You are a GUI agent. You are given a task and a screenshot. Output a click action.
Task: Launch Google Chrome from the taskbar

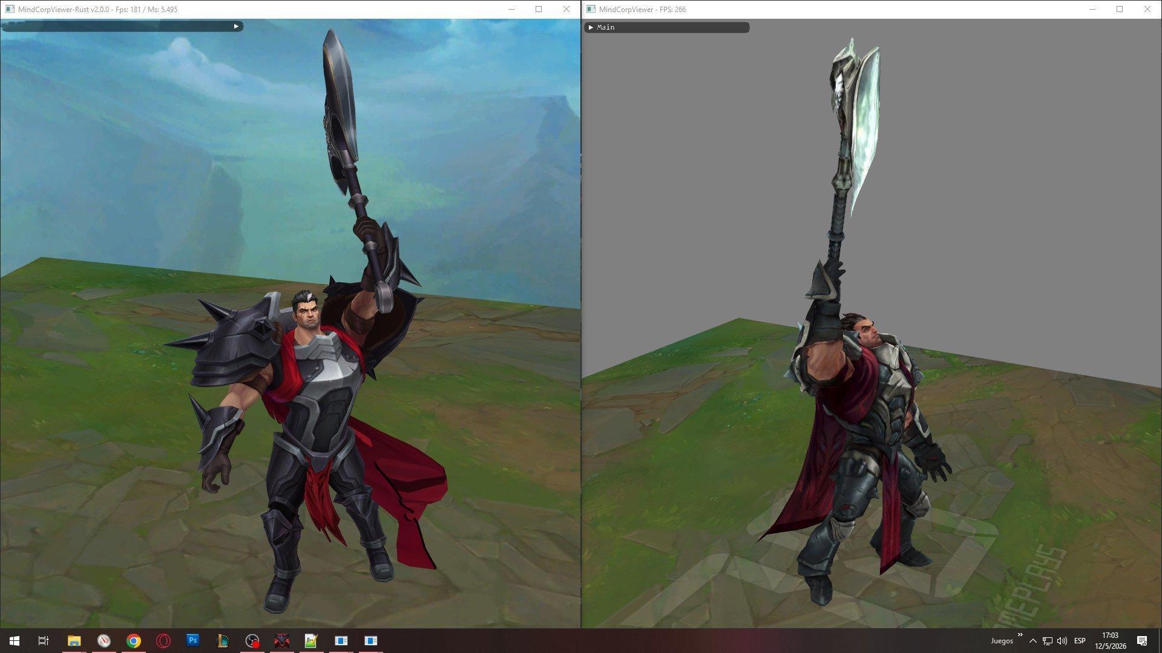point(134,641)
